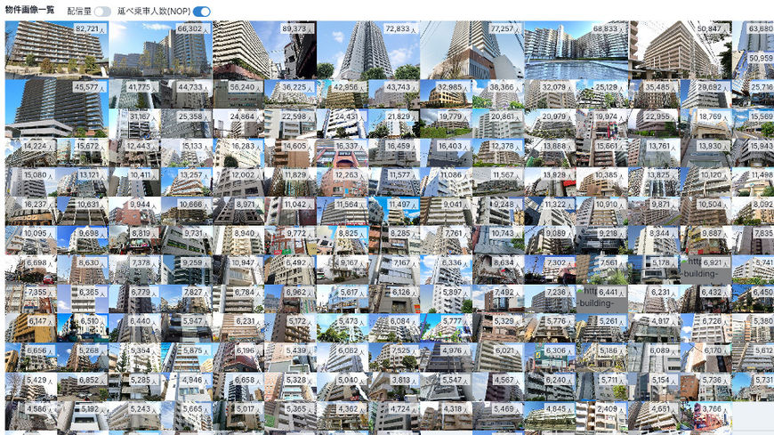Open the property image showing 2,409人
Viewport: 774px width, 435px height.
tap(601, 415)
